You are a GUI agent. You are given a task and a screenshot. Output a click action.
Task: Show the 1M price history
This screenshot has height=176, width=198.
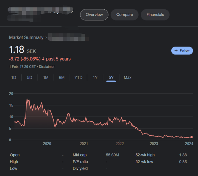point(46,78)
